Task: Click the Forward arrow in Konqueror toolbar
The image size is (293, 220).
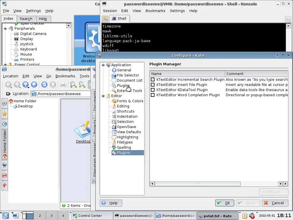Action: tap(17, 85)
